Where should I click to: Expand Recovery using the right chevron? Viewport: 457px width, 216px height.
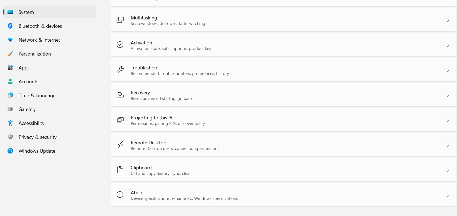tap(448, 95)
